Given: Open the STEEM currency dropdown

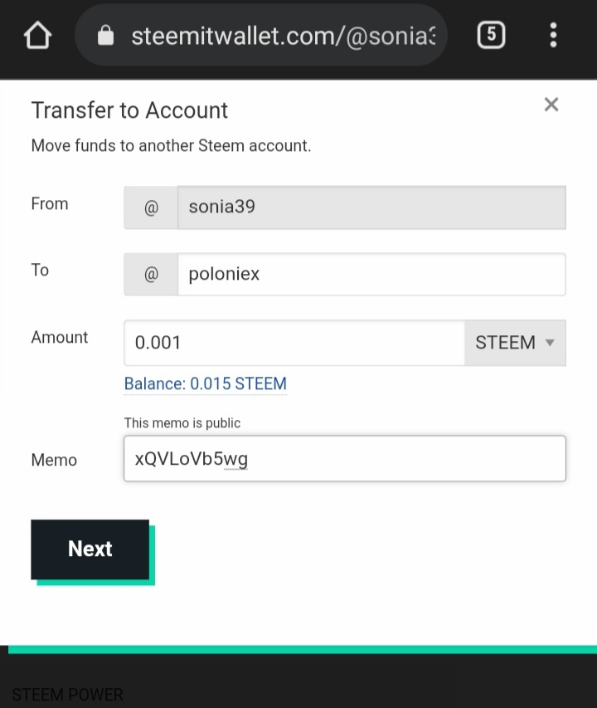Looking at the screenshot, I should point(515,343).
